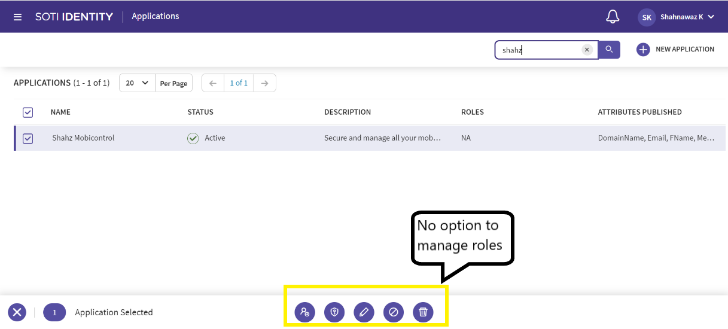The width and height of the screenshot is (728, 329).
Task: Open the Shahz Mobicontrol application name
Action: point(83,138)
